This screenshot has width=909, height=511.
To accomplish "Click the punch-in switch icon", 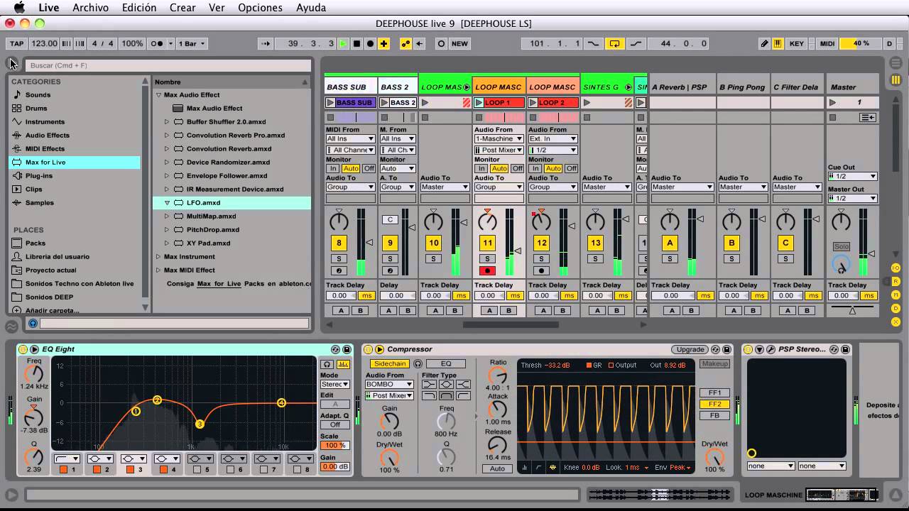I will click(592, 43).
